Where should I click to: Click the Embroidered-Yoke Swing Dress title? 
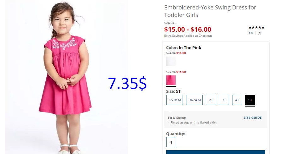(210, 11)
